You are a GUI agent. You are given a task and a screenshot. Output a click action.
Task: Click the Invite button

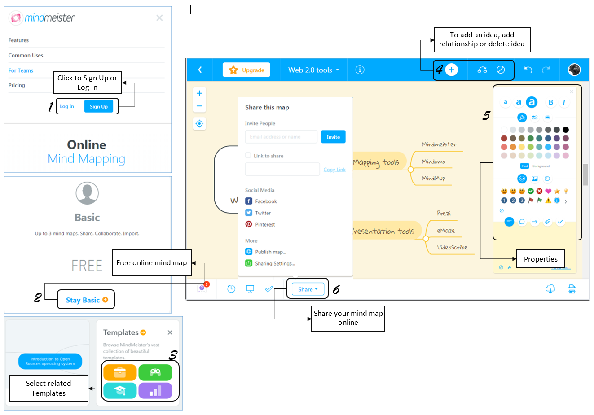[333, 137]
